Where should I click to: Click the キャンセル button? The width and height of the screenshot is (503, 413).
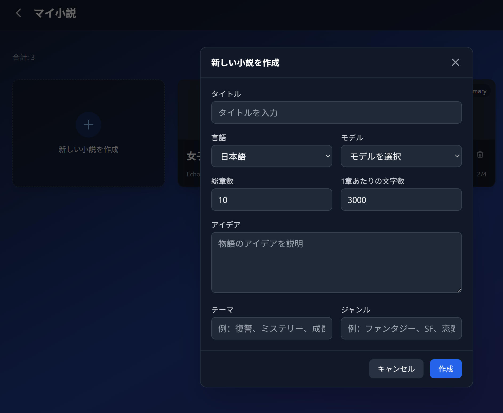point(396,369)
